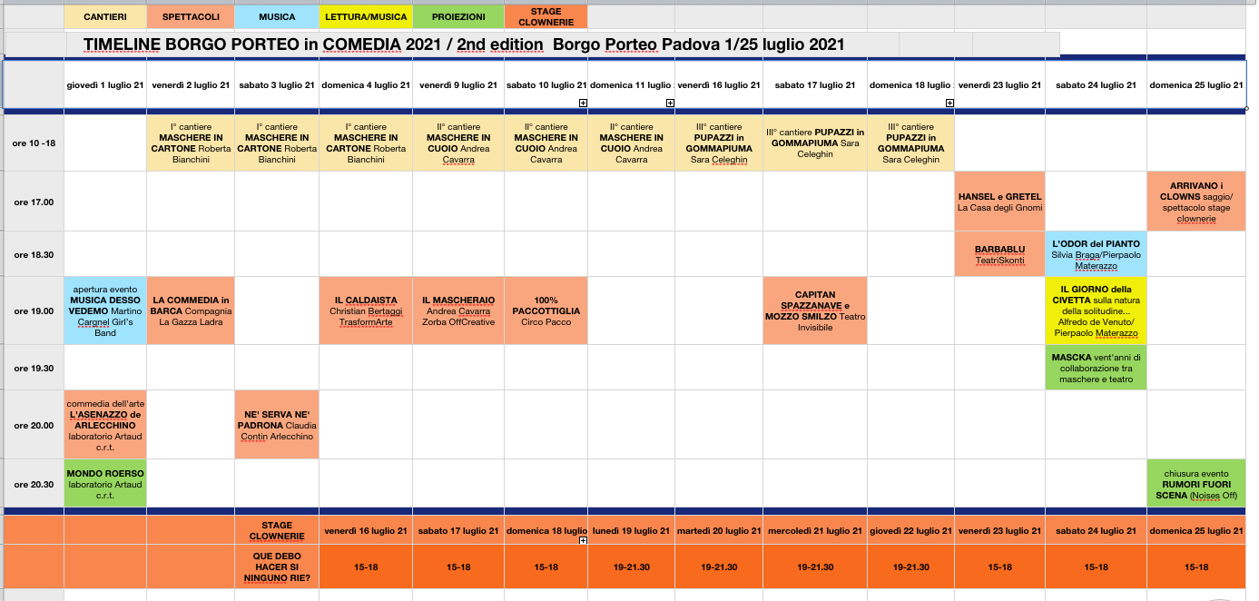Select the timeline title cell Borgo Porteo in Comedia

click(x=463, y=44)
